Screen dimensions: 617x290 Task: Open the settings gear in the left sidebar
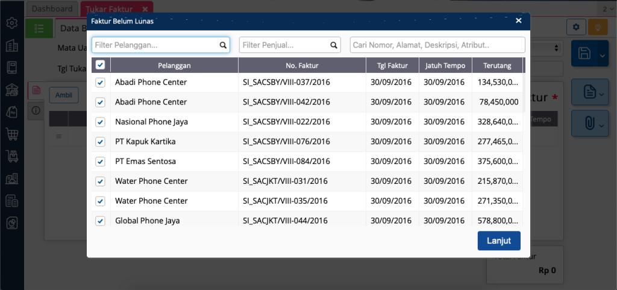[11, 24]
